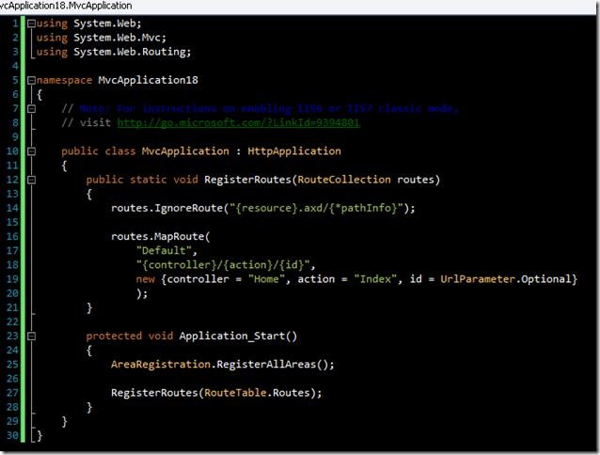Collapse the comment block at line 7
Image resolution: width=600 pixels, height=455 pixels.
tap(31, 109)
